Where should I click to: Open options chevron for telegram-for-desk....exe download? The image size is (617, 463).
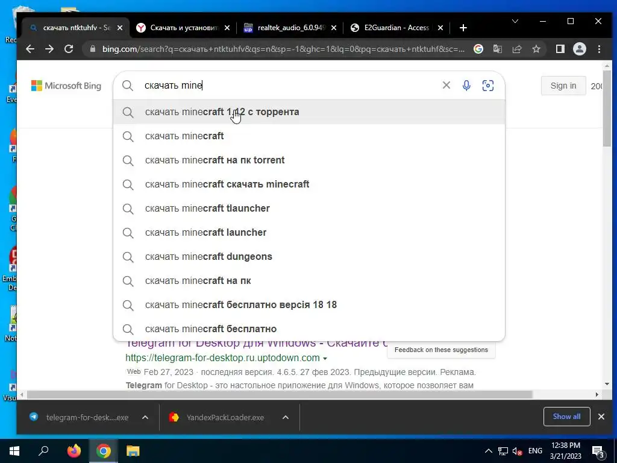pos(145,417)
